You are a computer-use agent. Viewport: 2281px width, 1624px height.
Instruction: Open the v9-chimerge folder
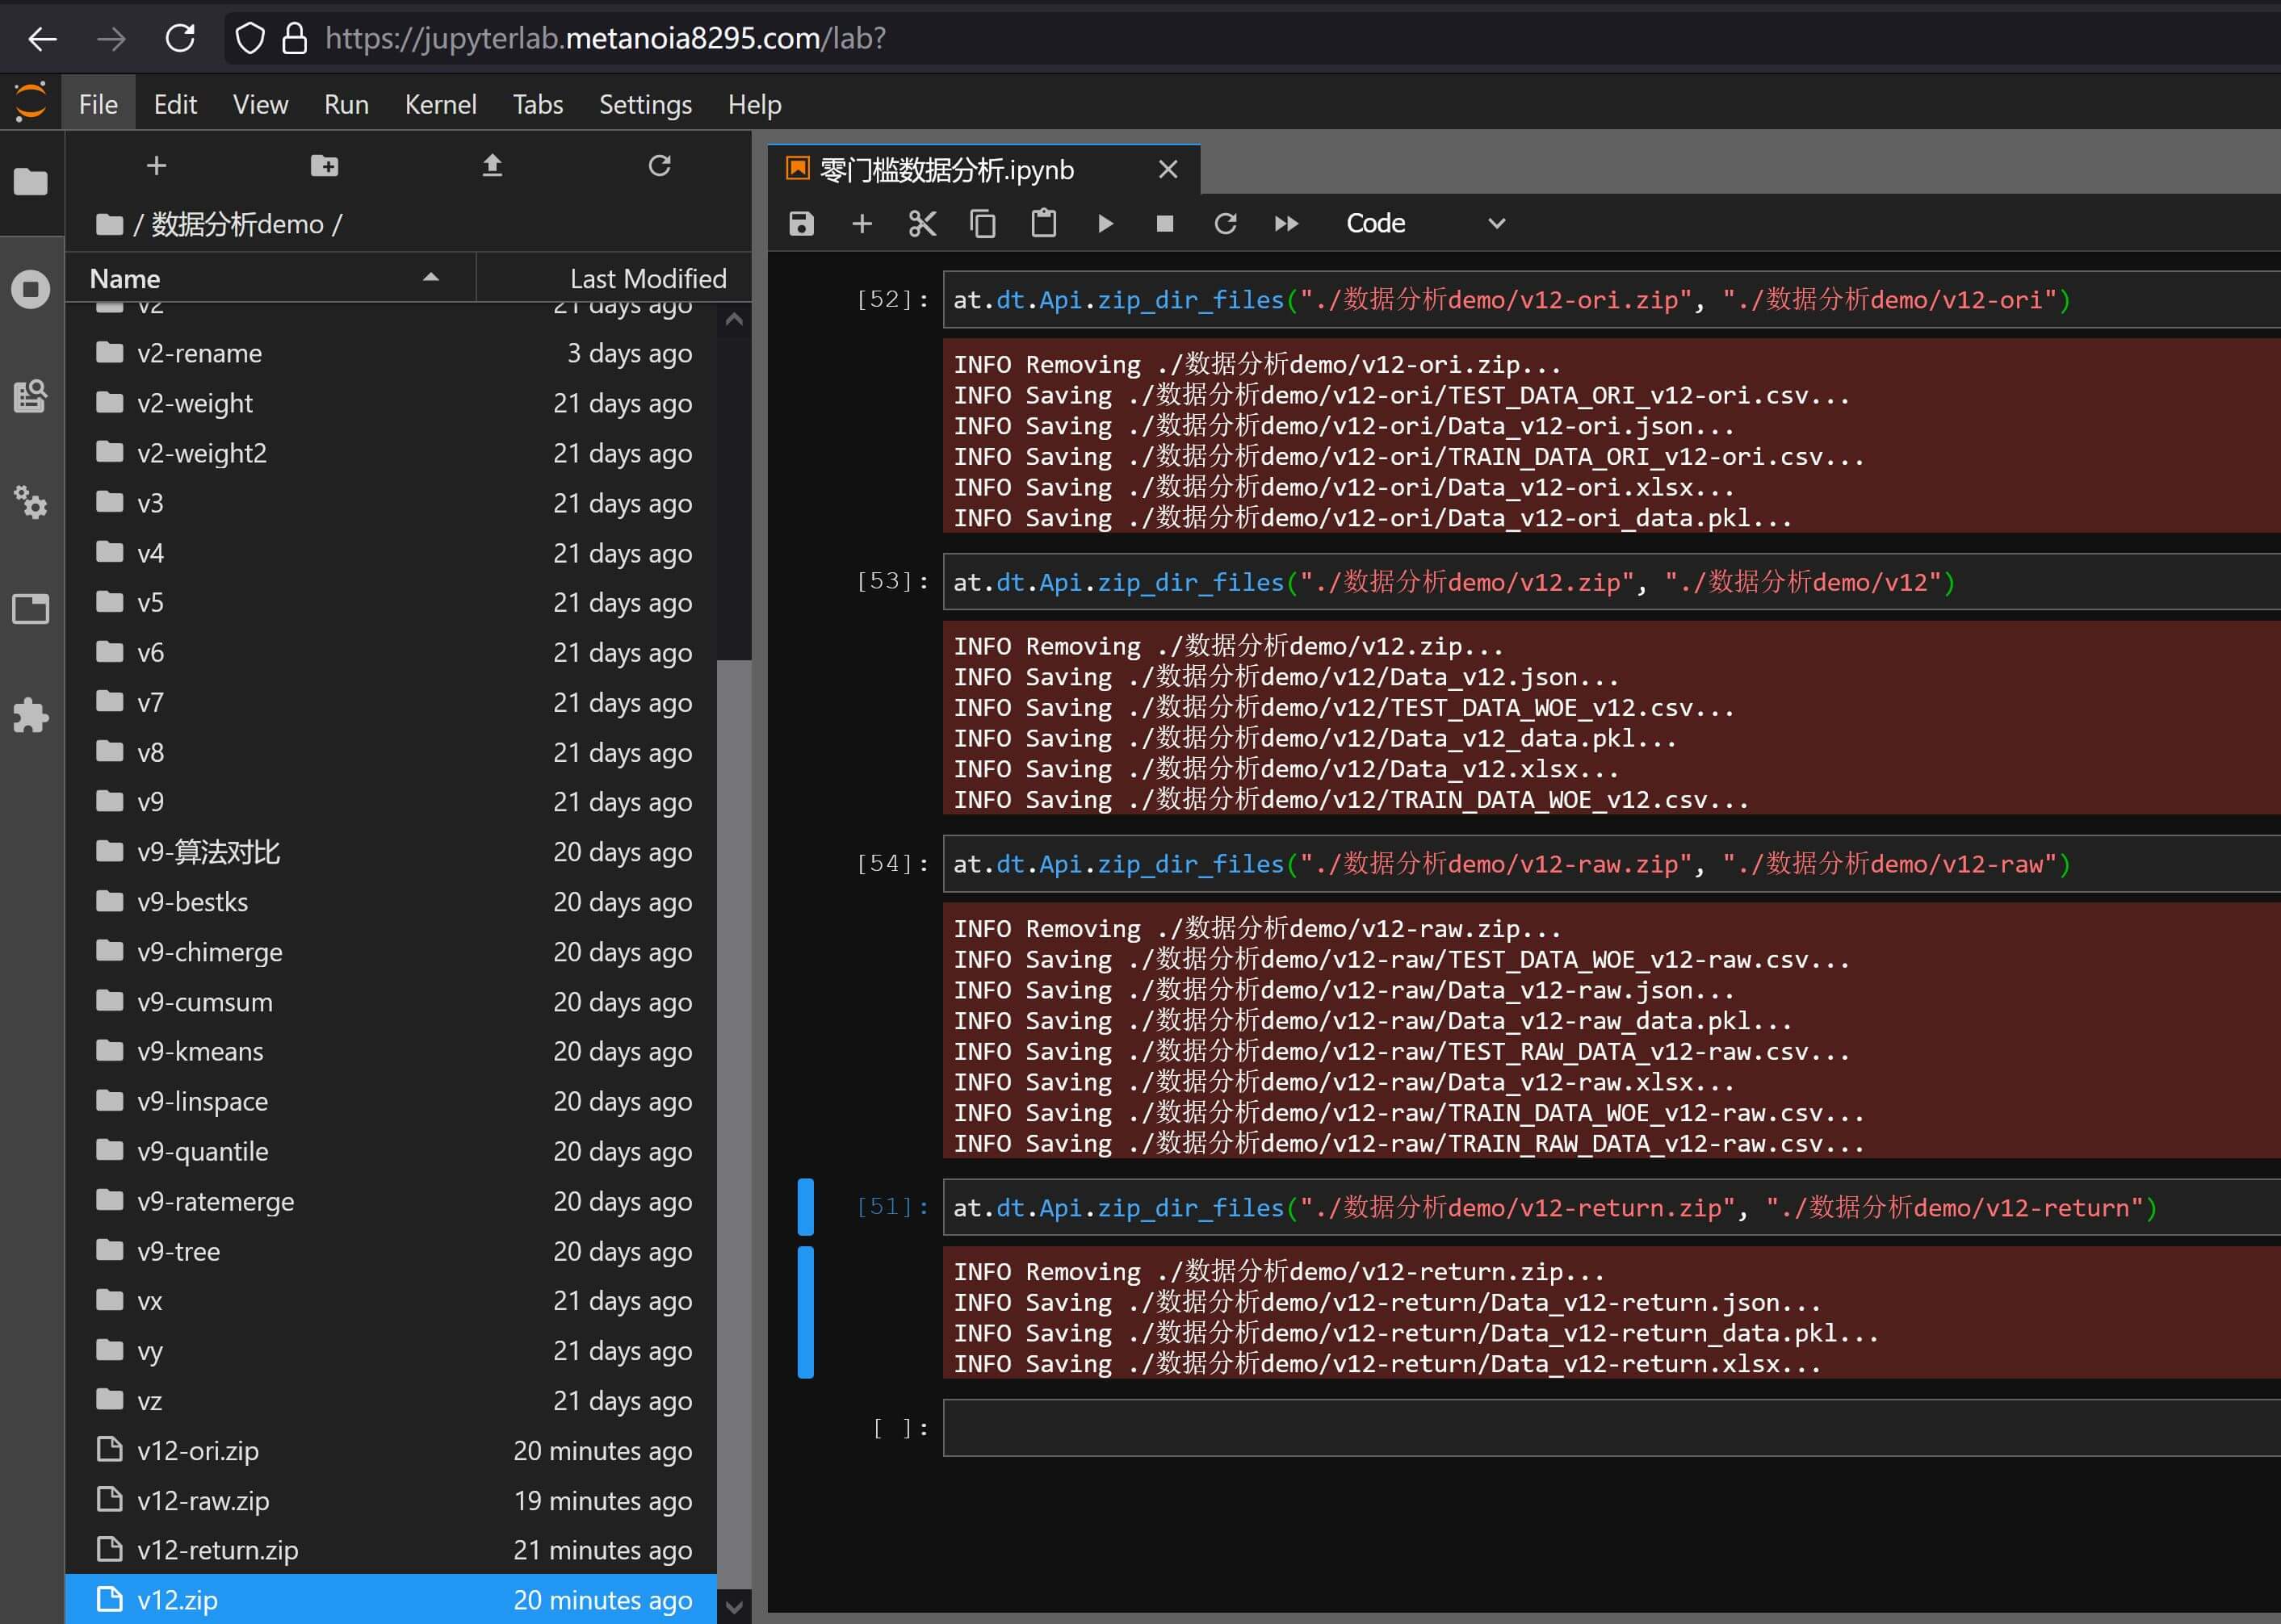(209, 952)
